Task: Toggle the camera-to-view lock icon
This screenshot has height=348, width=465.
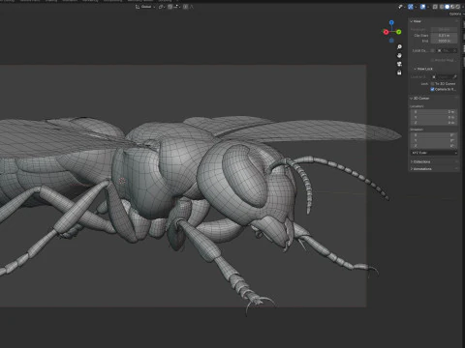Action: [399, 72]
